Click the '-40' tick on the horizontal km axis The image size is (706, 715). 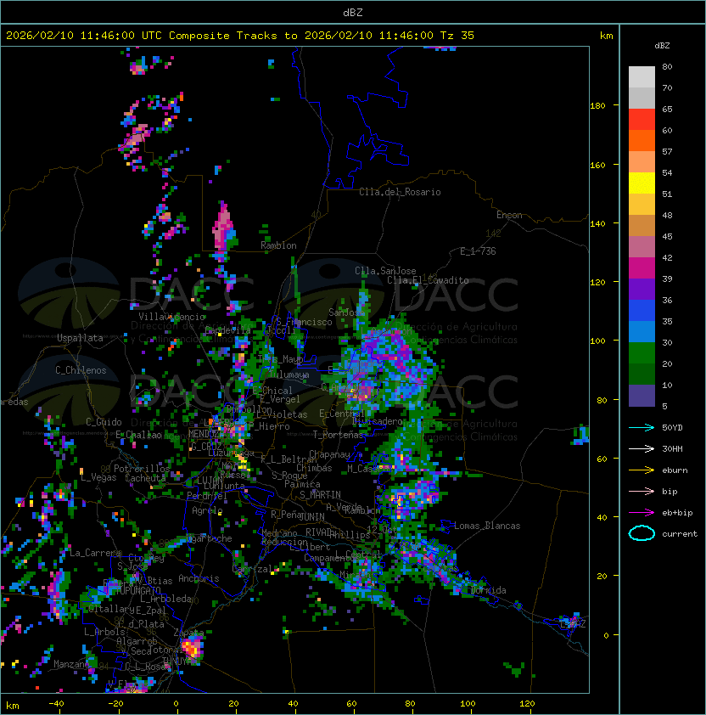pos(56,704)
